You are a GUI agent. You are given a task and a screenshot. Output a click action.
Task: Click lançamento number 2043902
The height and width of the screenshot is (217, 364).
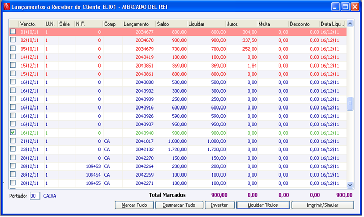(145, 91)
